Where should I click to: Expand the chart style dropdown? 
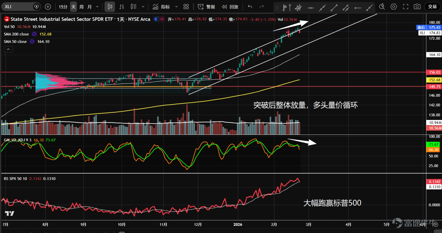coord(143,7)
